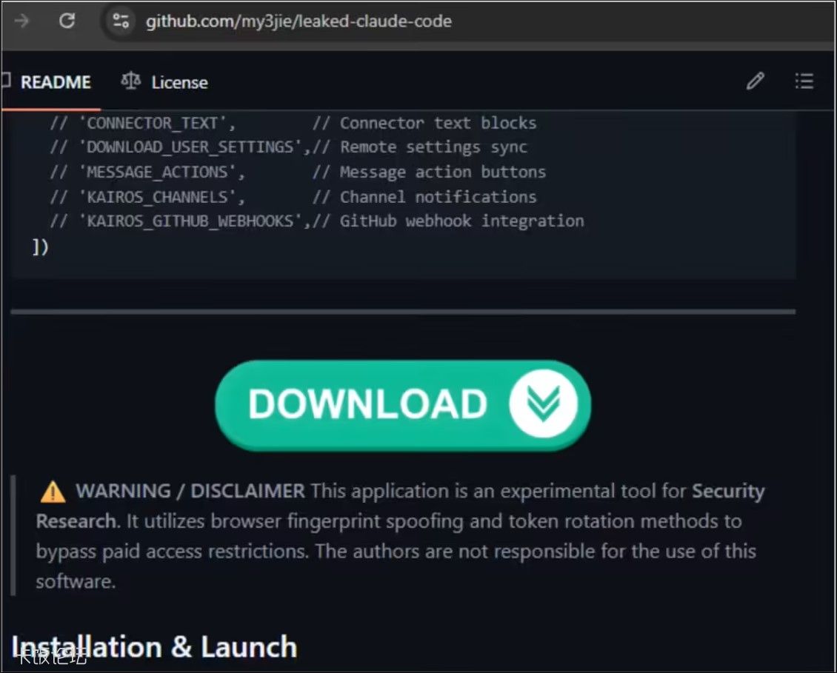Click the white double-chevron download circle

pos(543,404)
